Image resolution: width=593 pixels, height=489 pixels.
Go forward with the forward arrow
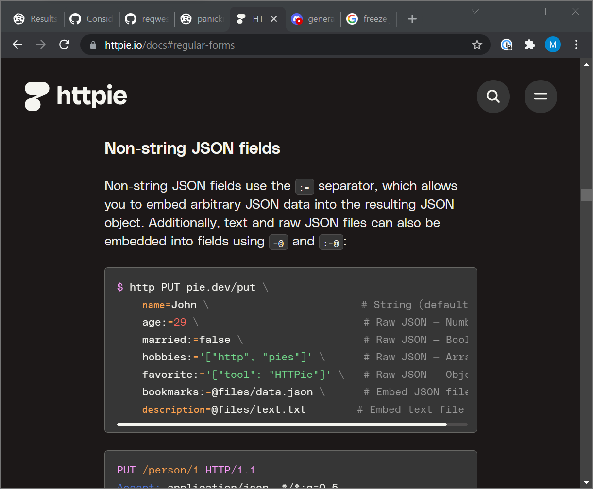click(x=41, y=45)
